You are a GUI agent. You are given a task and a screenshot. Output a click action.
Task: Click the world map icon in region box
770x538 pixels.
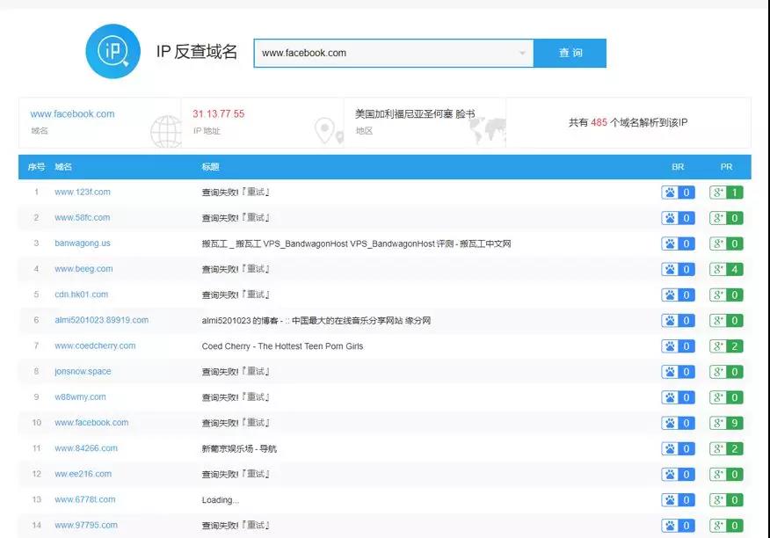[487, 131]
